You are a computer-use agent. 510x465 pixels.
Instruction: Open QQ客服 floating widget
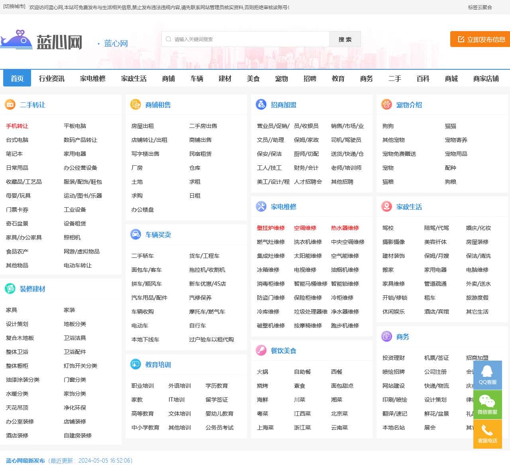487,375
